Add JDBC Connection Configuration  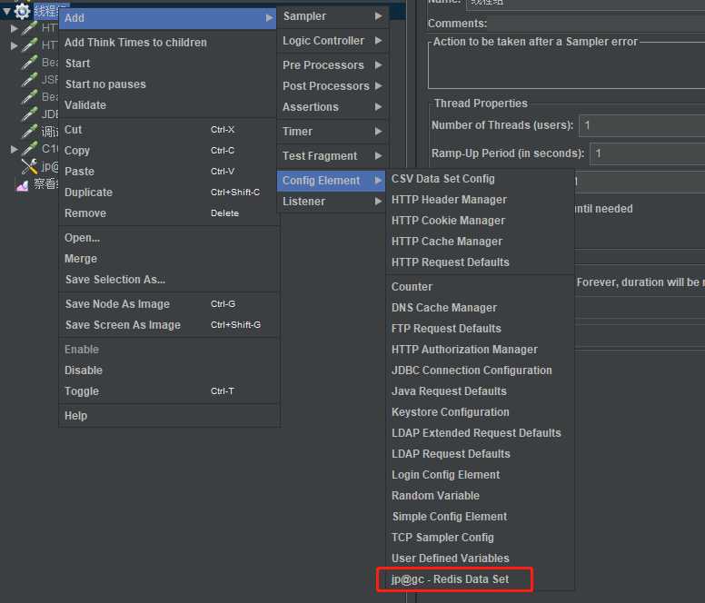pos(481,371)
